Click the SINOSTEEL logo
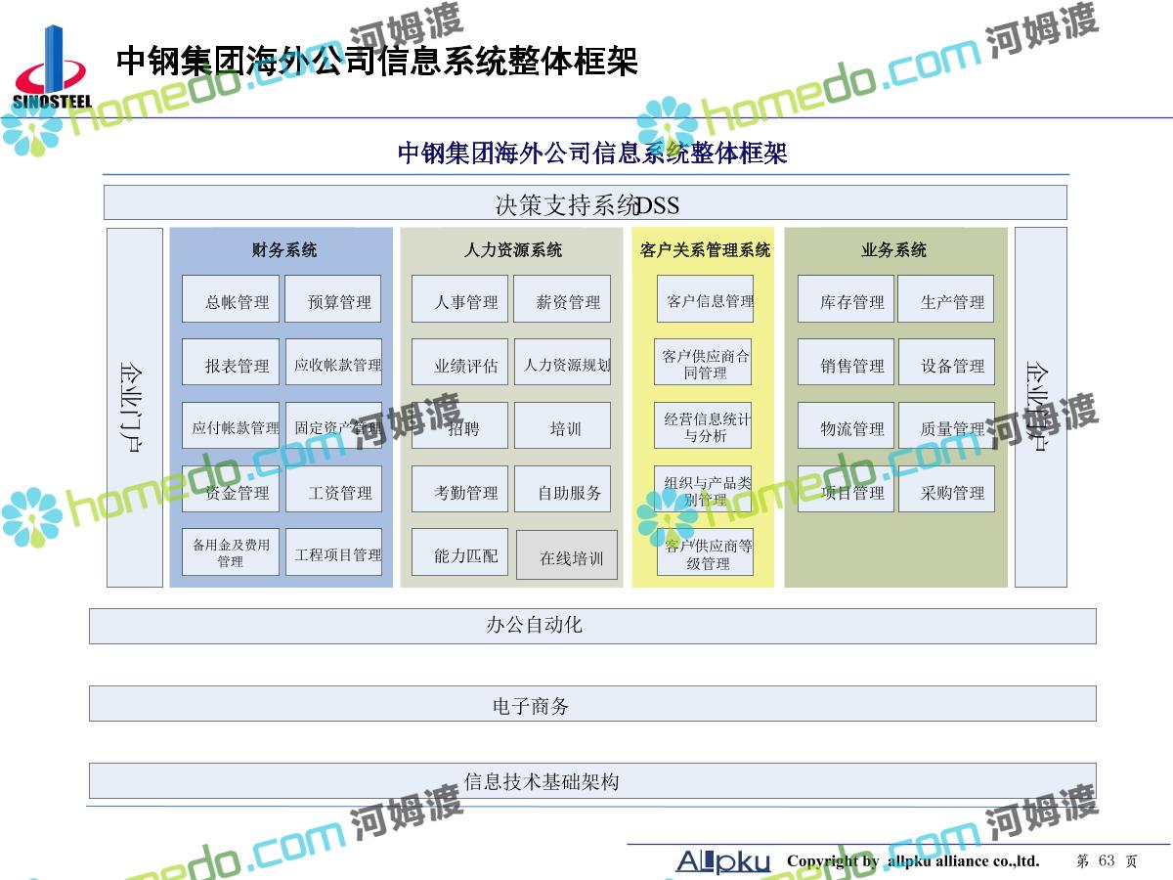 tap(52, 68)
